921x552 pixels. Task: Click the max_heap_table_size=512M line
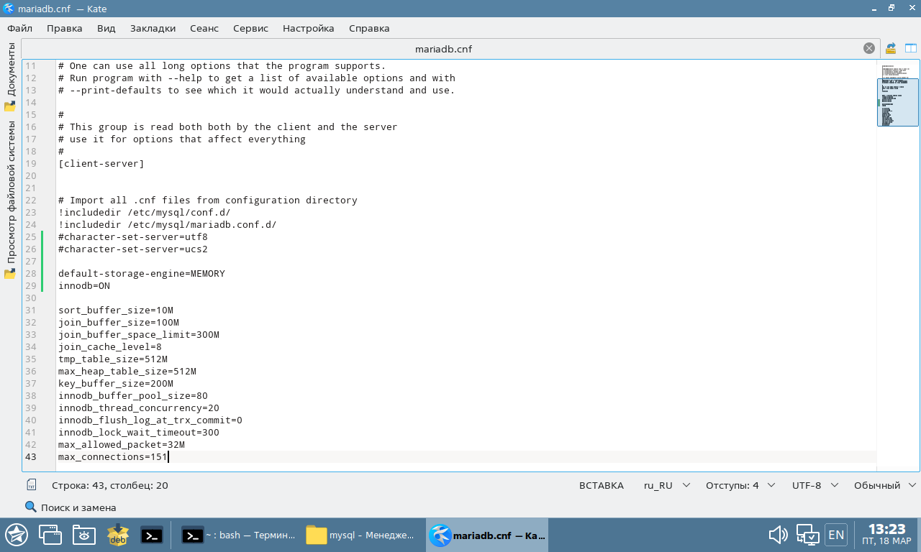tap(127, 372)
